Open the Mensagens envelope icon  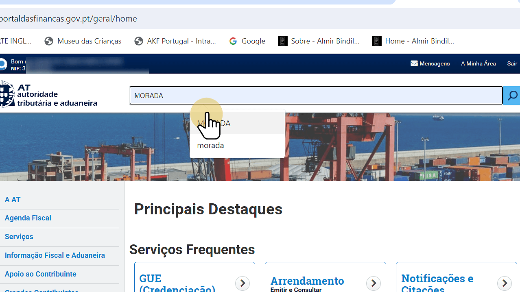[x=414, y=63]
